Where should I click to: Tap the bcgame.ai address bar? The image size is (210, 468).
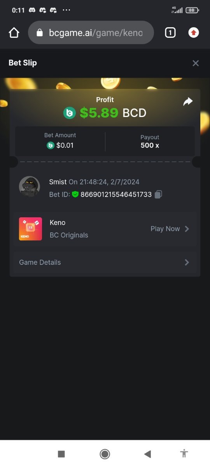(91, 33)
